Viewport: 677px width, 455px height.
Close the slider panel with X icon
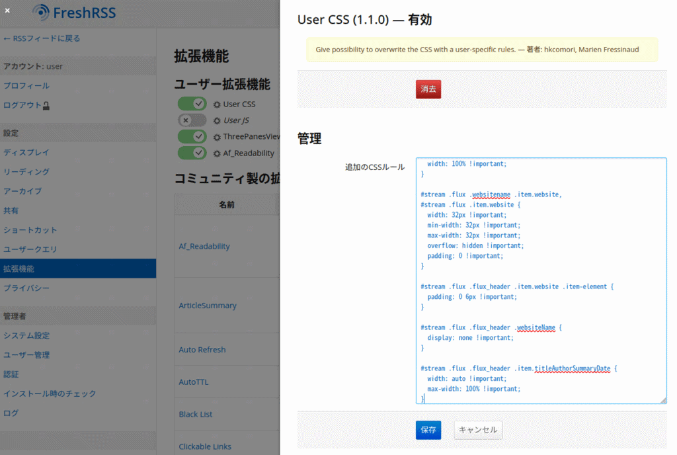[7, 11]
